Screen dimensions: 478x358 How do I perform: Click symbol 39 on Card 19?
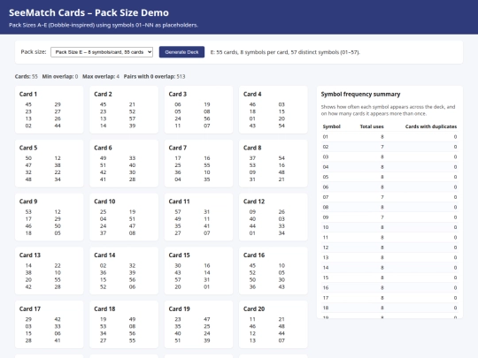(x=206, y=340)
